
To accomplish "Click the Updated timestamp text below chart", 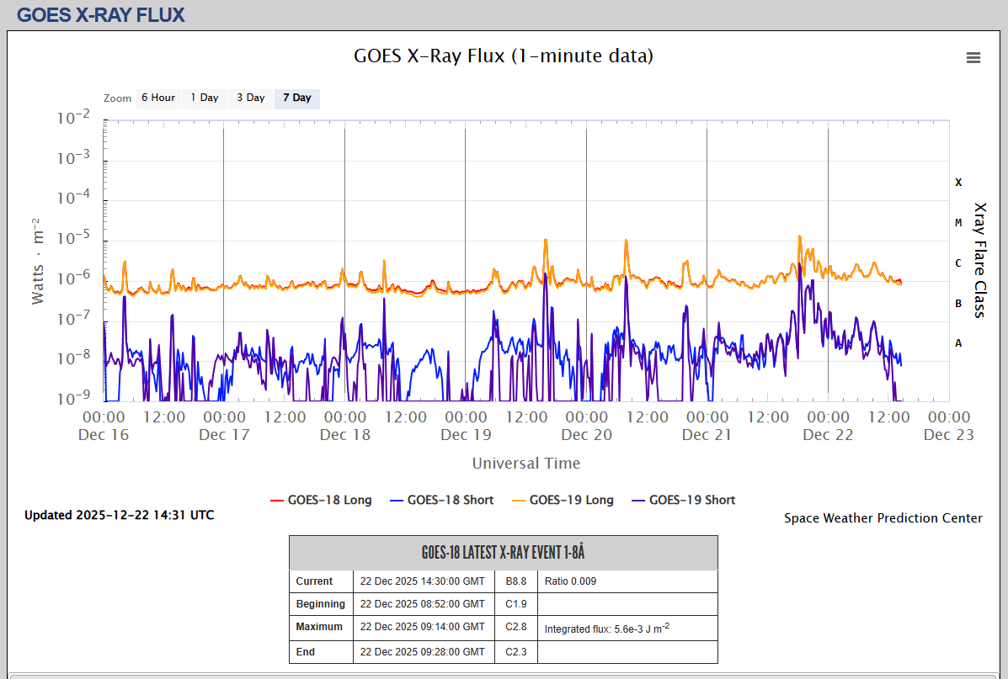I will coord(119,515).
